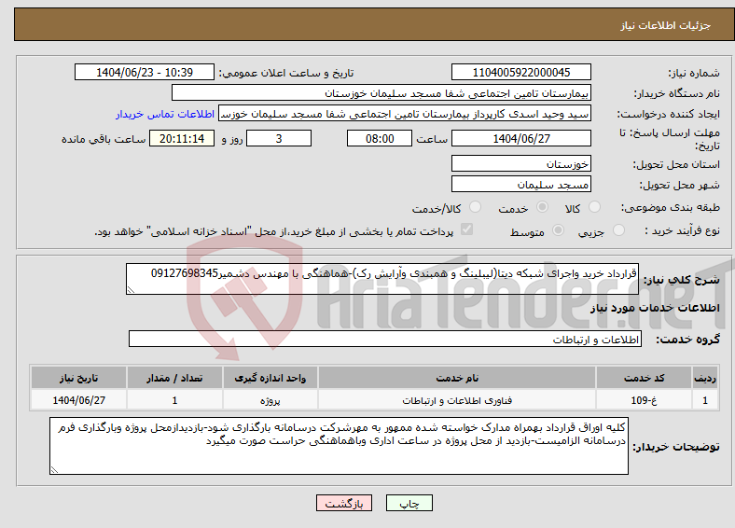Click the شرح کلی نیاز label
The image size is (735, 528).
(x=682, y=280)
